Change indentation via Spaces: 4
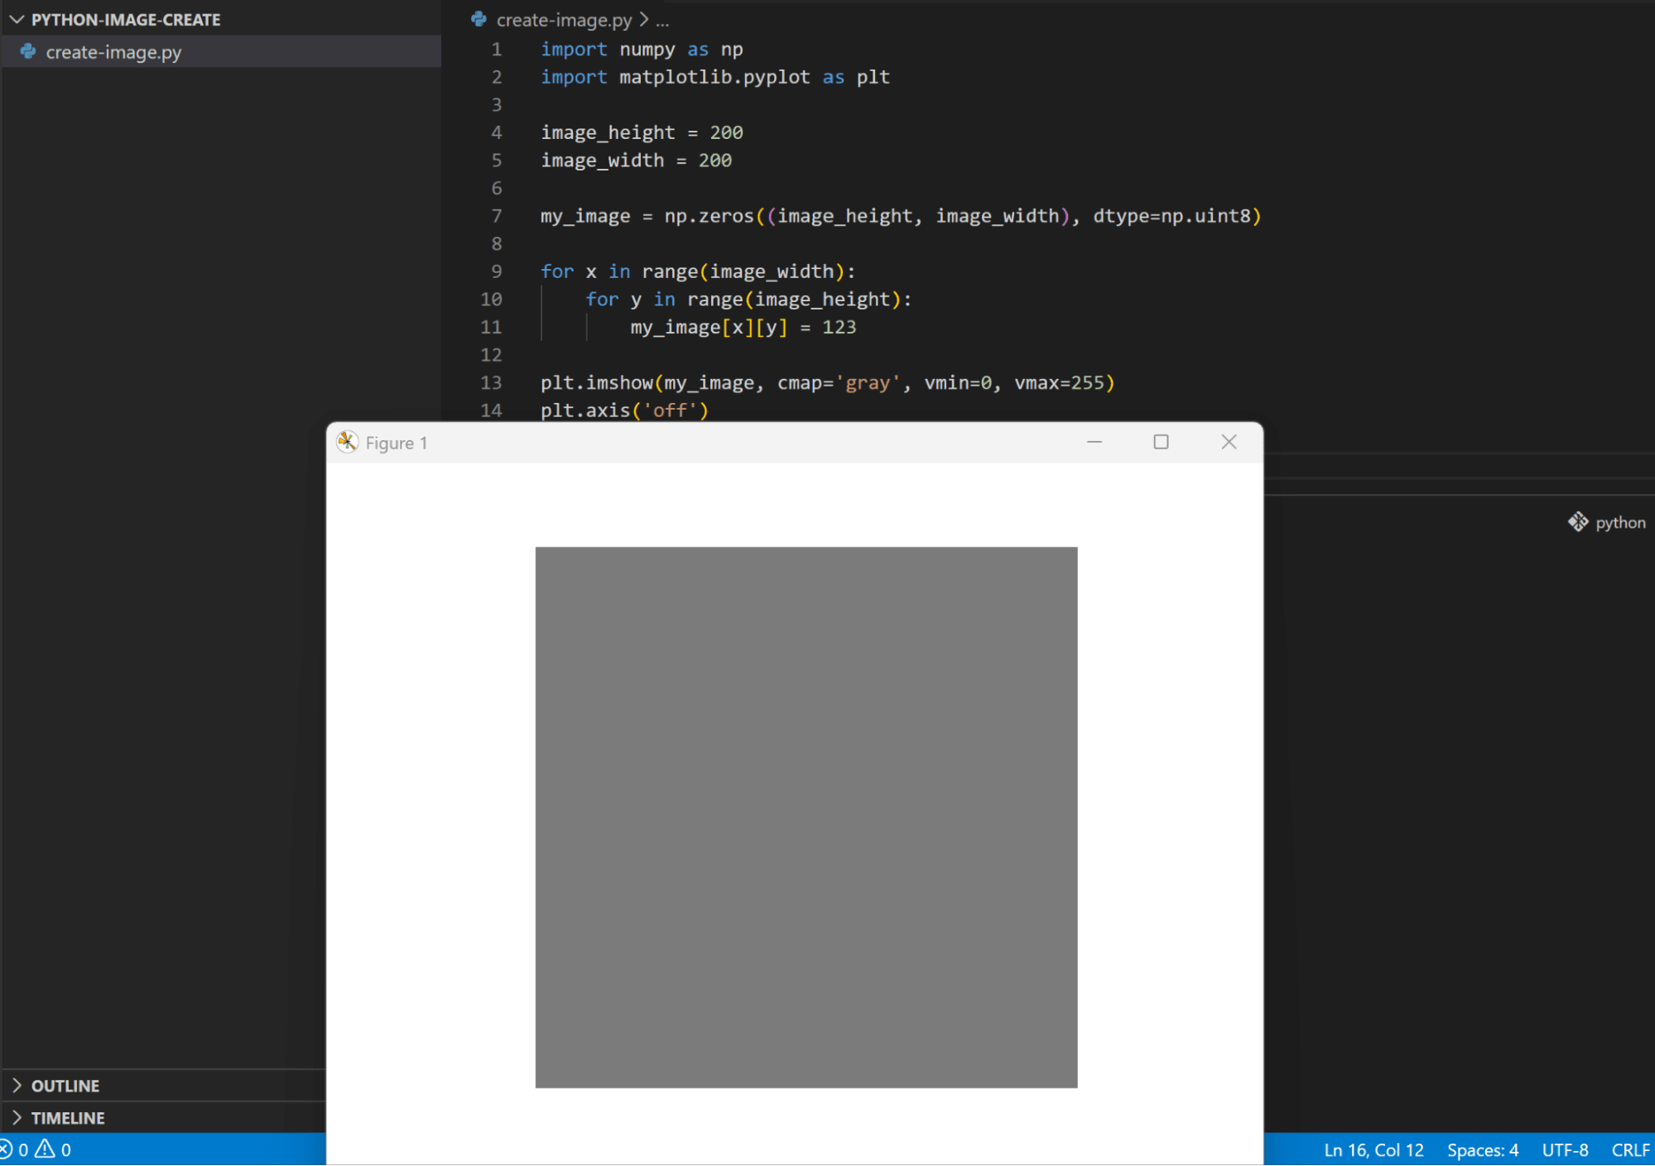This screenshot has width=1655, height=1166. coord(1482,1150)
